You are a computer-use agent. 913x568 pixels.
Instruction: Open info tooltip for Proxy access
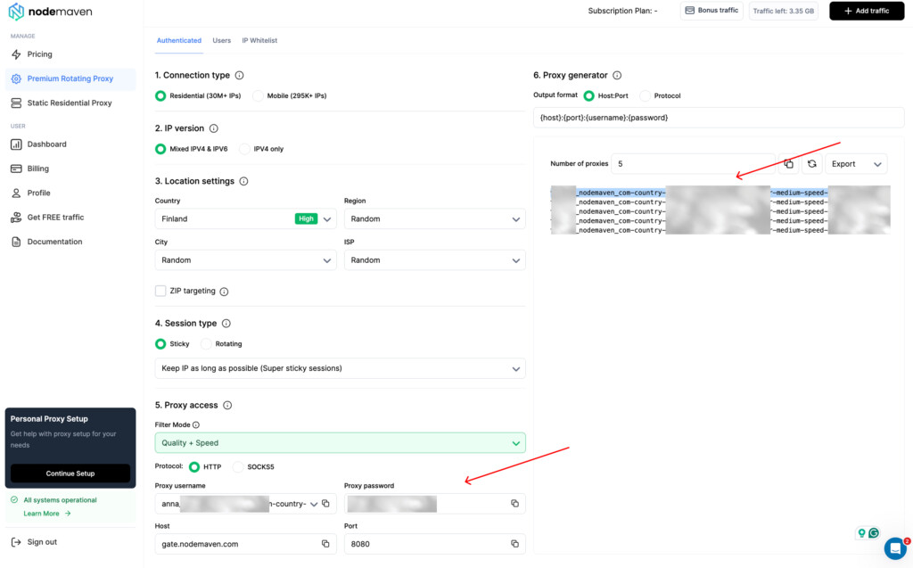[227, 406]
